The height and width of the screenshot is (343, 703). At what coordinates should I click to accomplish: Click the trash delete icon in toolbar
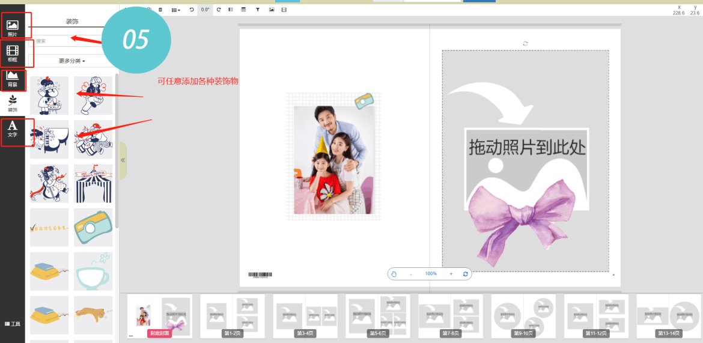pos(160,10)
